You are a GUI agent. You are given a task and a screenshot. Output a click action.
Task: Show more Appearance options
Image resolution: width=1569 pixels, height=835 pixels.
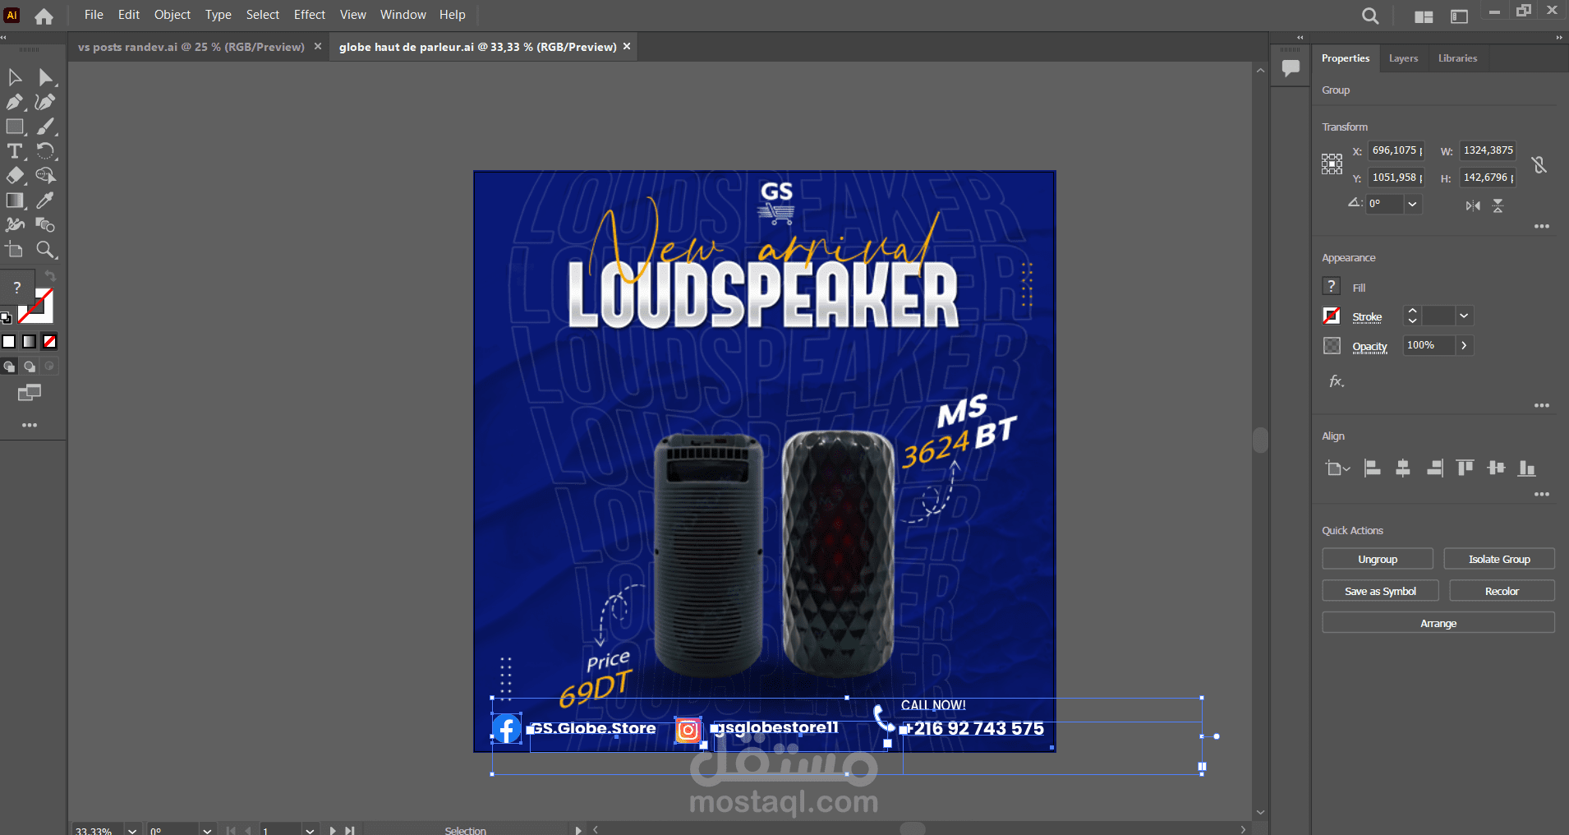tap(1542, 405)
